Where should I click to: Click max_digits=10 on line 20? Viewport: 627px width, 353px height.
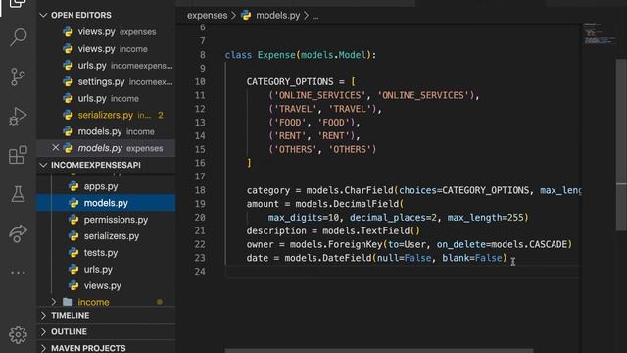tap(303, 218)
